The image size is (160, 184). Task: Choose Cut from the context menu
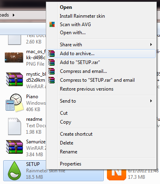[101, 113]
